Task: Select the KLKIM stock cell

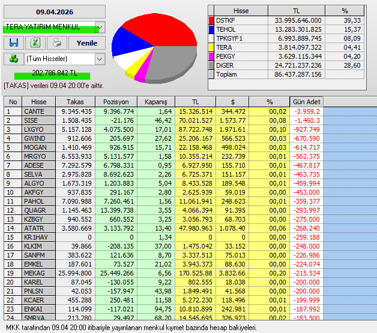Action: point(38,246)
